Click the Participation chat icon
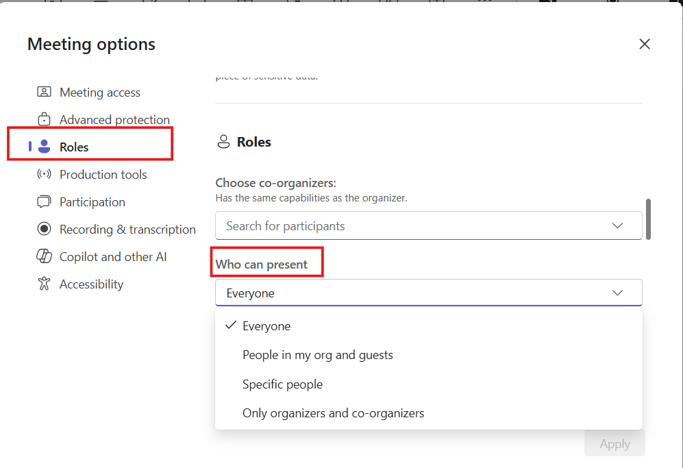Image resolution: width=683 pixels, height=468 pixels. click(x=45, y=201)
